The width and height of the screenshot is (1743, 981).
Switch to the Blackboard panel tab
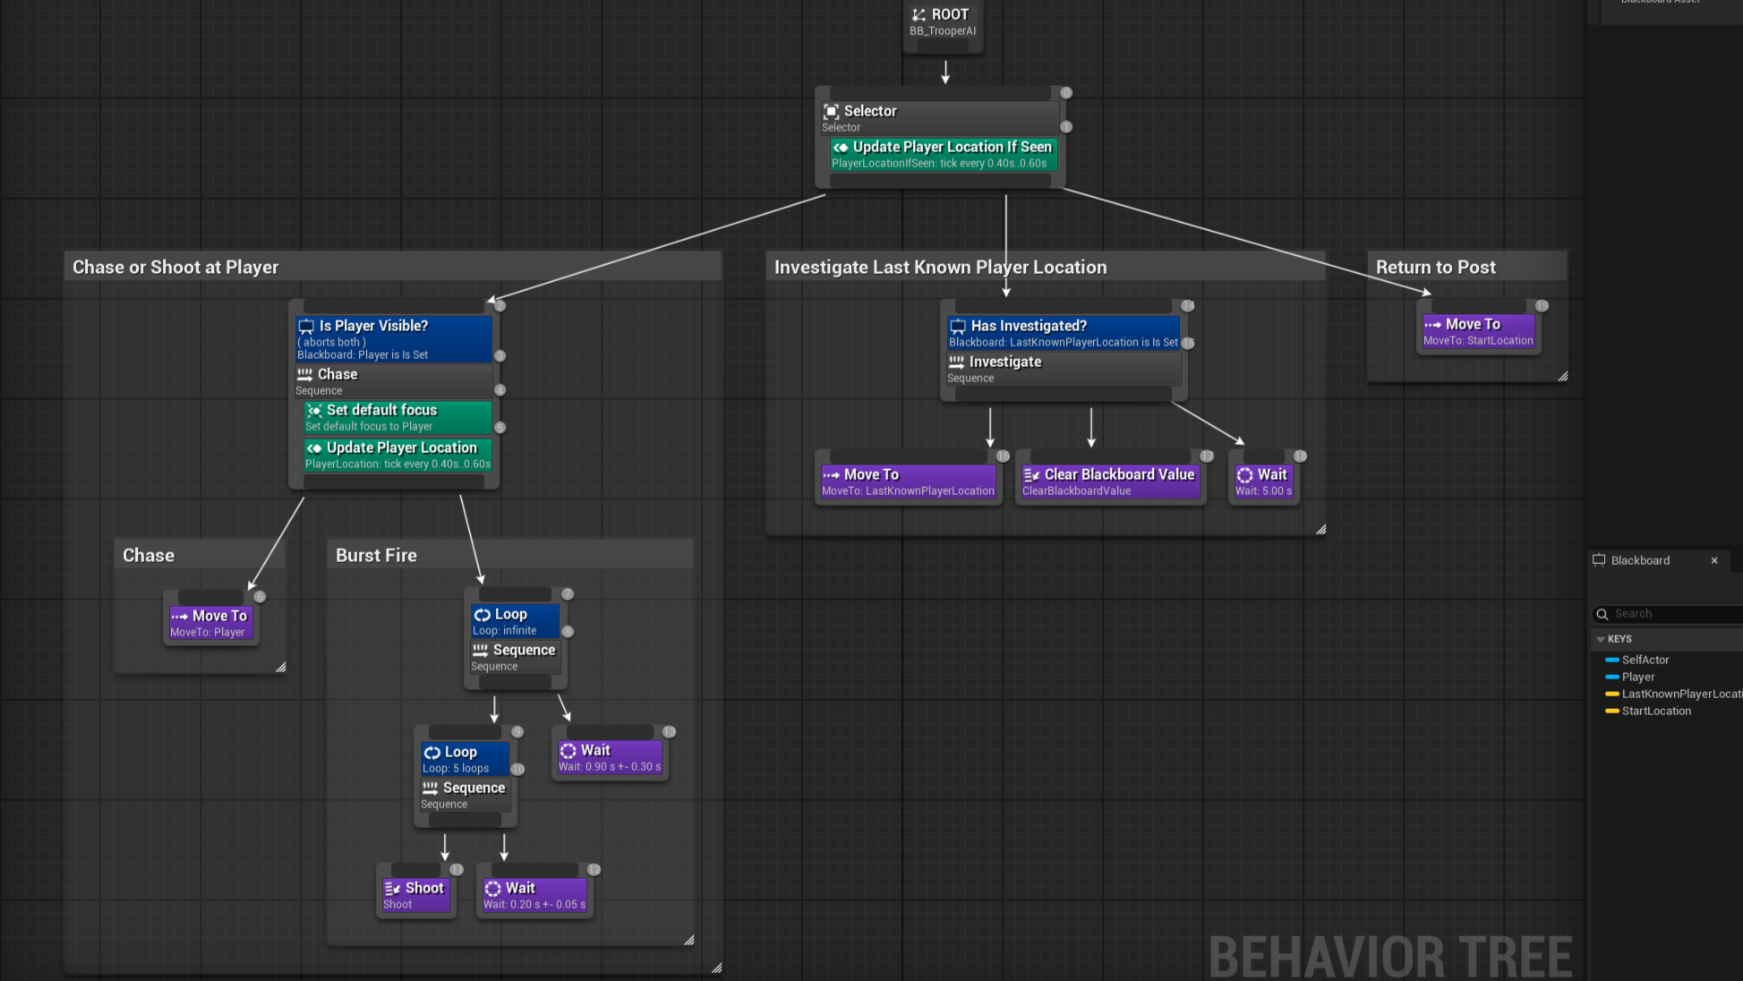tap(1639, 560)
